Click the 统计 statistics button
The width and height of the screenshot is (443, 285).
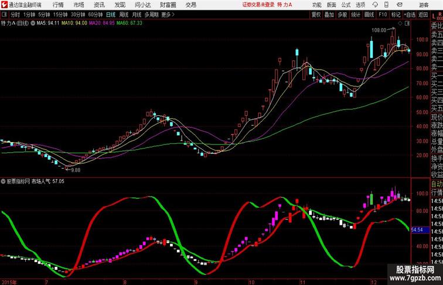[x=356, y=15]
